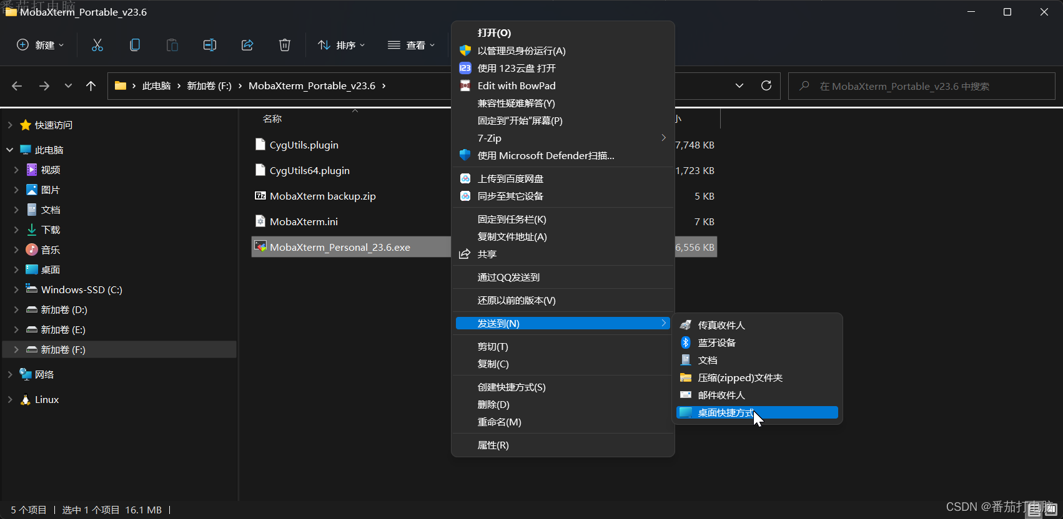Click the Cut scissors icon in toolbar
The width and height of the screenshot is (1063, 519).
[x=97, y=45]
